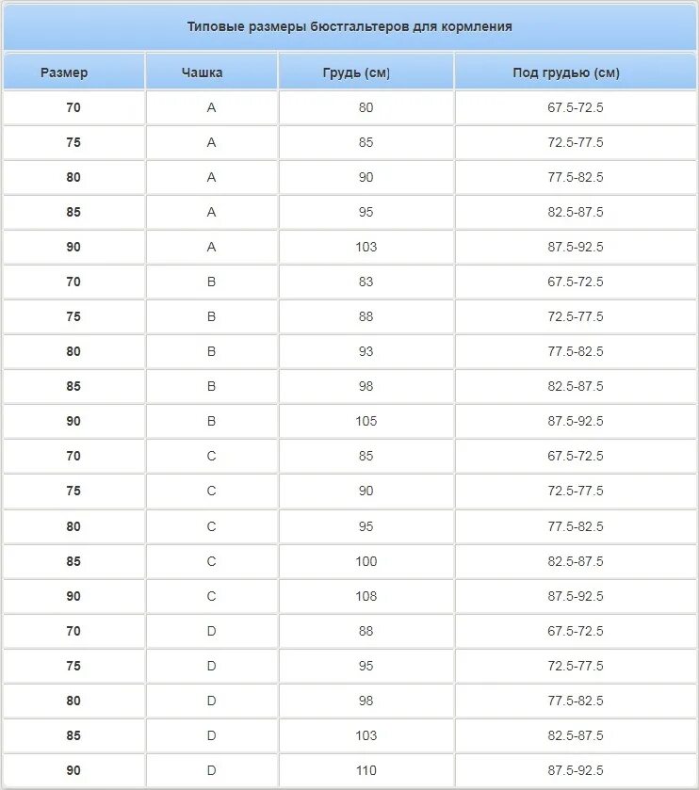Select size 80 in the C-cup row
The image size is (699, 790).
pyautogui.click(x=73, y=526)
